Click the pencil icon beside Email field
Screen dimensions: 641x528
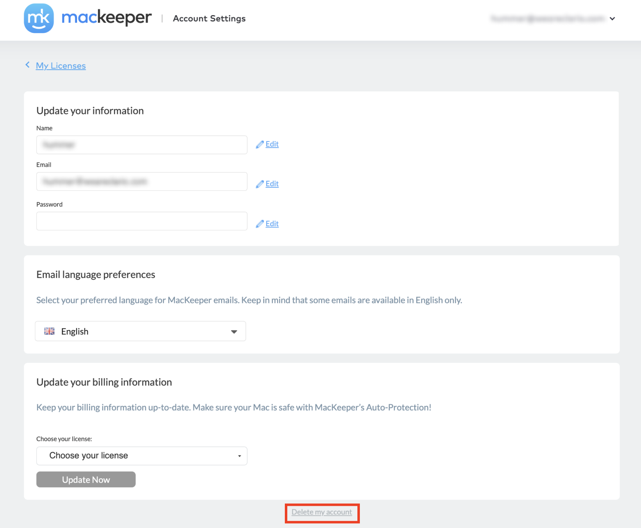pyautogui.click(x=260, y=184)
